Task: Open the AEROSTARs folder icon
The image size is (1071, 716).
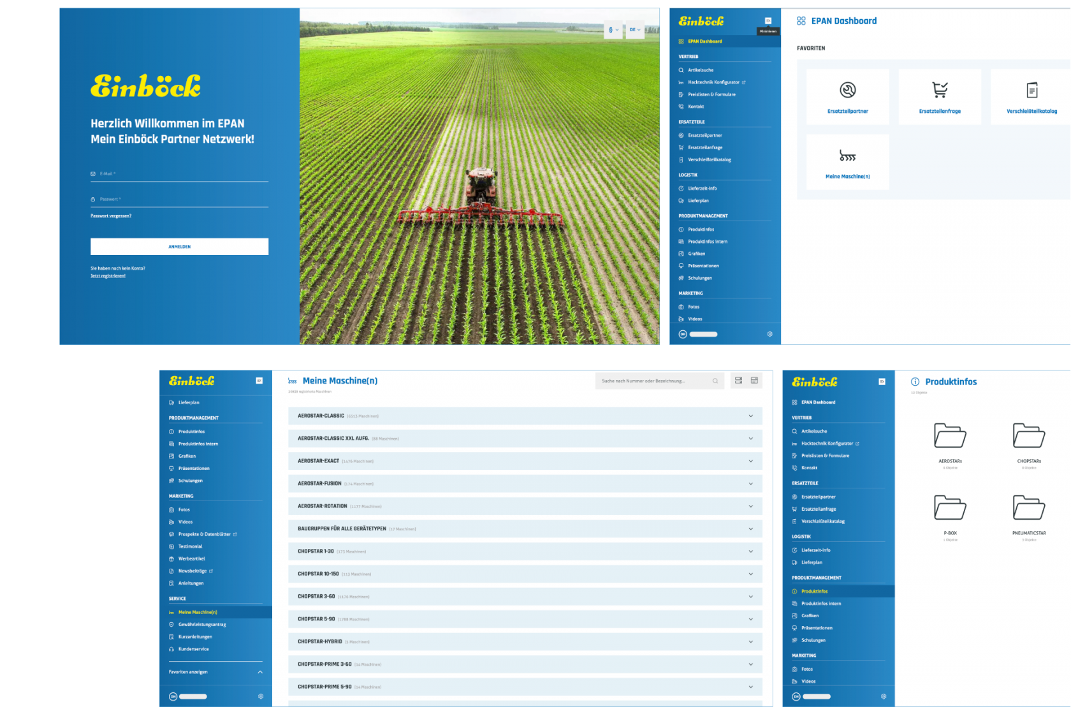Action: tap(950, 435)
